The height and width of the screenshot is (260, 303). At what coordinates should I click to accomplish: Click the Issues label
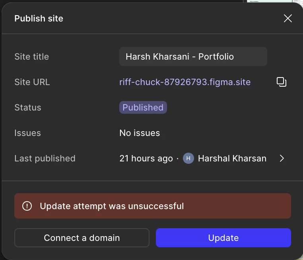tap(27, 133)
